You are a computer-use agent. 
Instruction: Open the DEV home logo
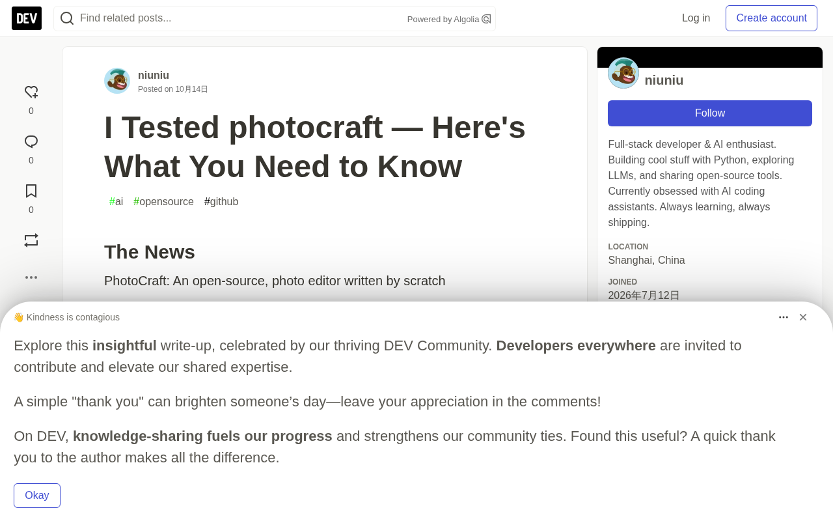(27, 18)
